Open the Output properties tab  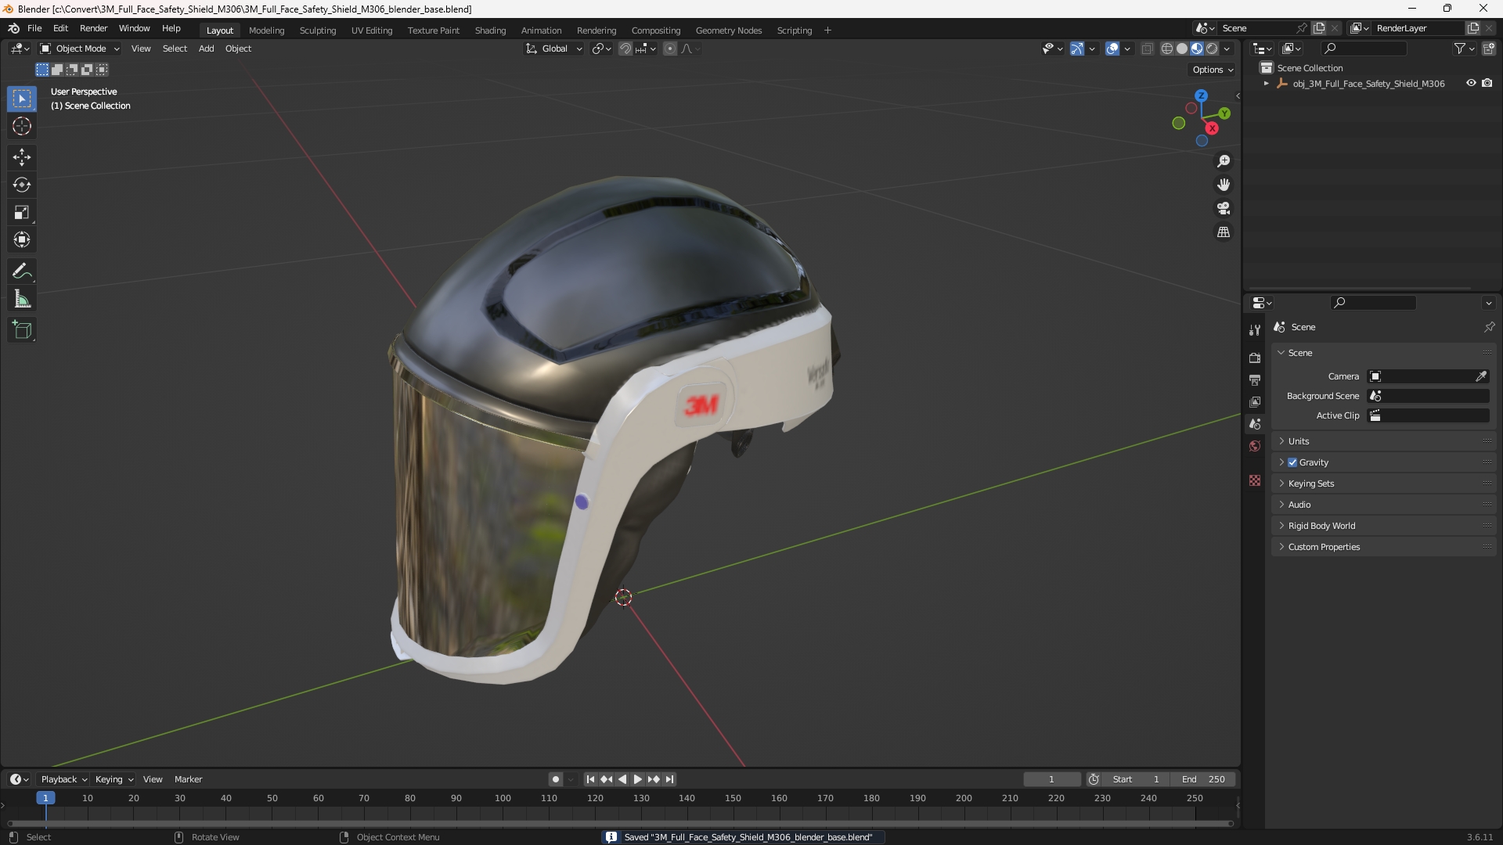pyautogui.click(x=1255, y=379)
